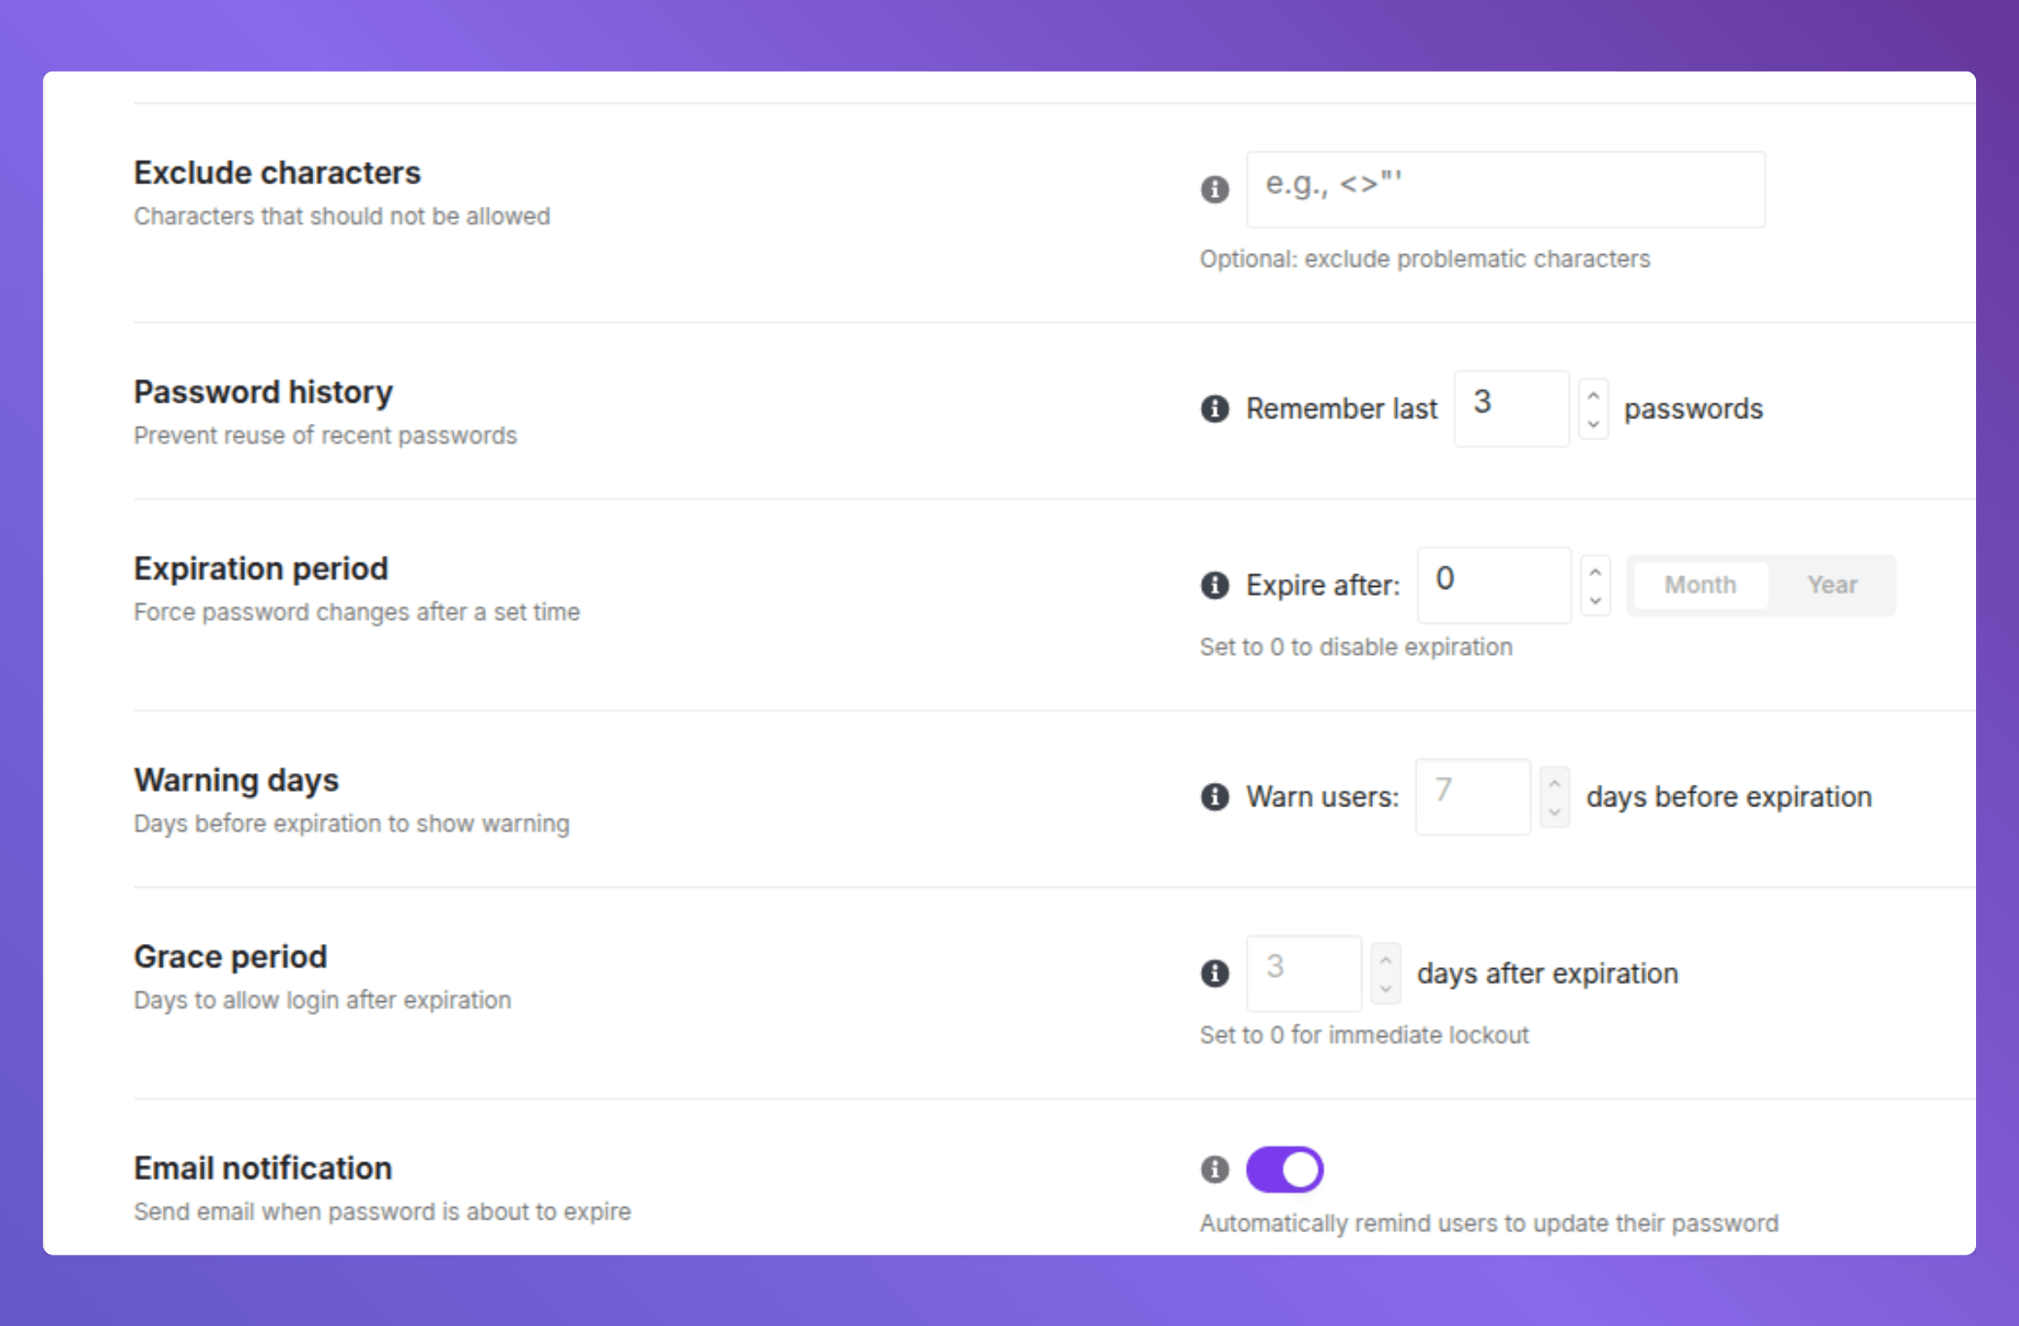Click the Grace period info icon
The width and height of the screenshot is (2019, 1326).
(1214, 973)
